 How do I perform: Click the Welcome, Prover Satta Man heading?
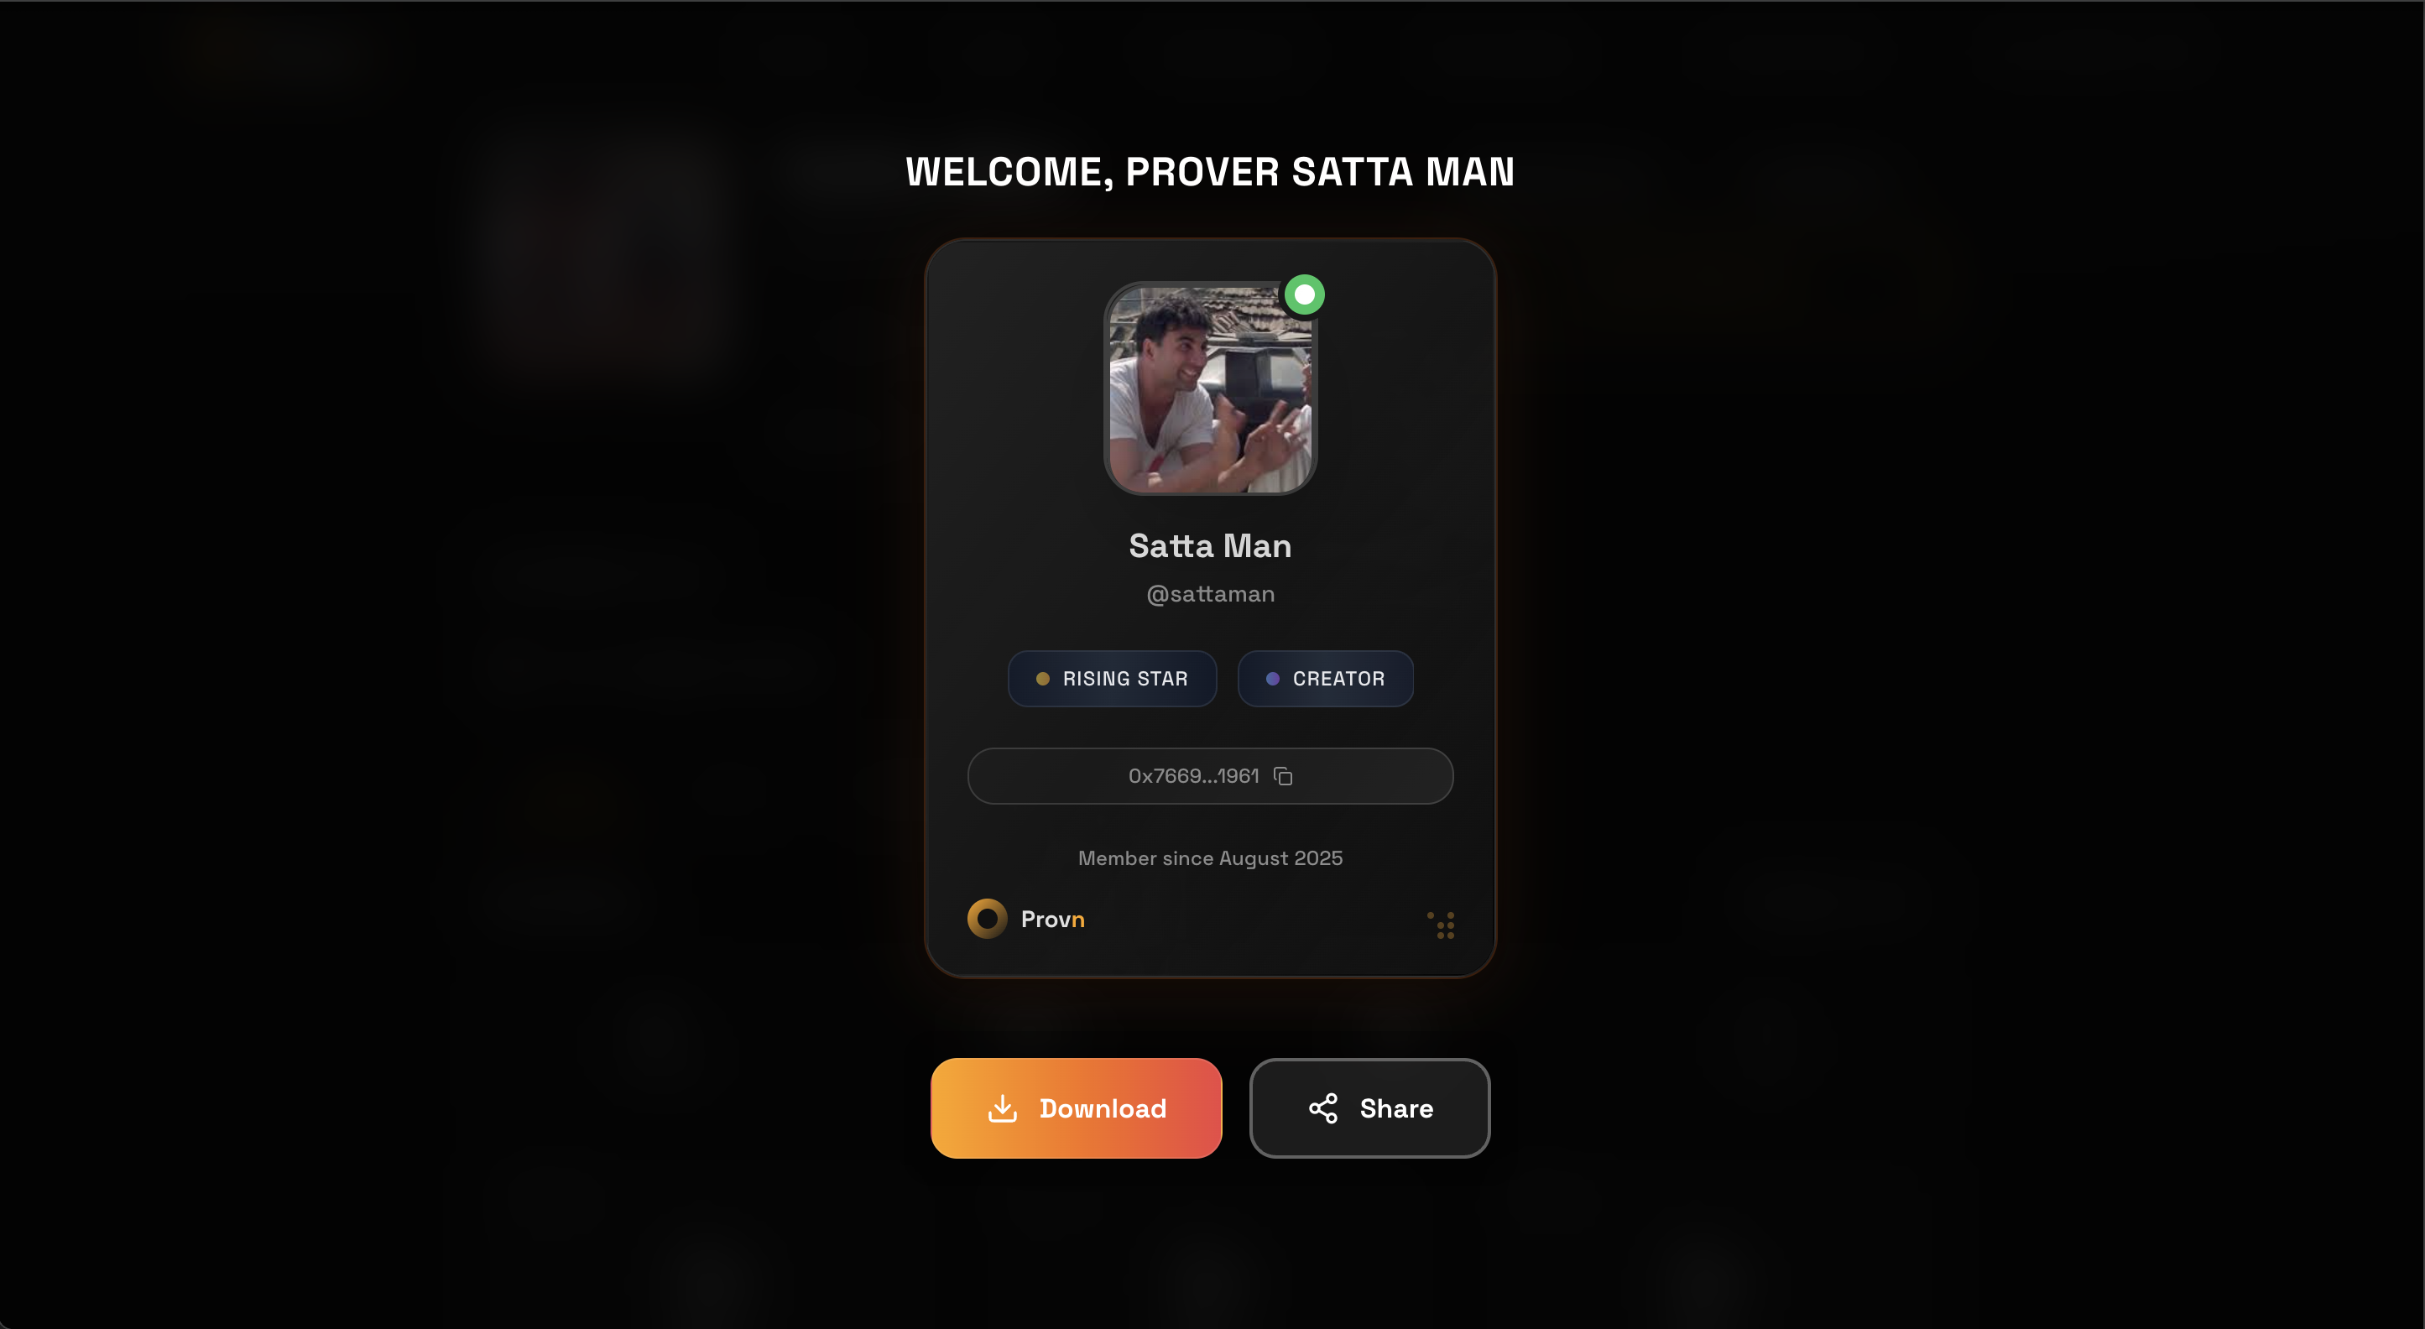point(1211,171)
